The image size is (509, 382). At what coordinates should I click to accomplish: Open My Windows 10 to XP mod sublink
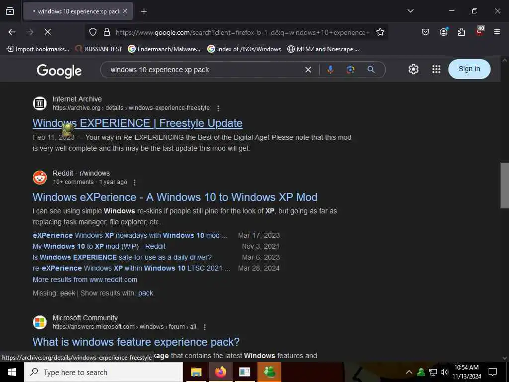99,246
